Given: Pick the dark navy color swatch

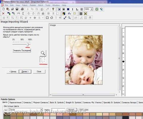Looking at the screenshot, I should (x=126, y=118).
